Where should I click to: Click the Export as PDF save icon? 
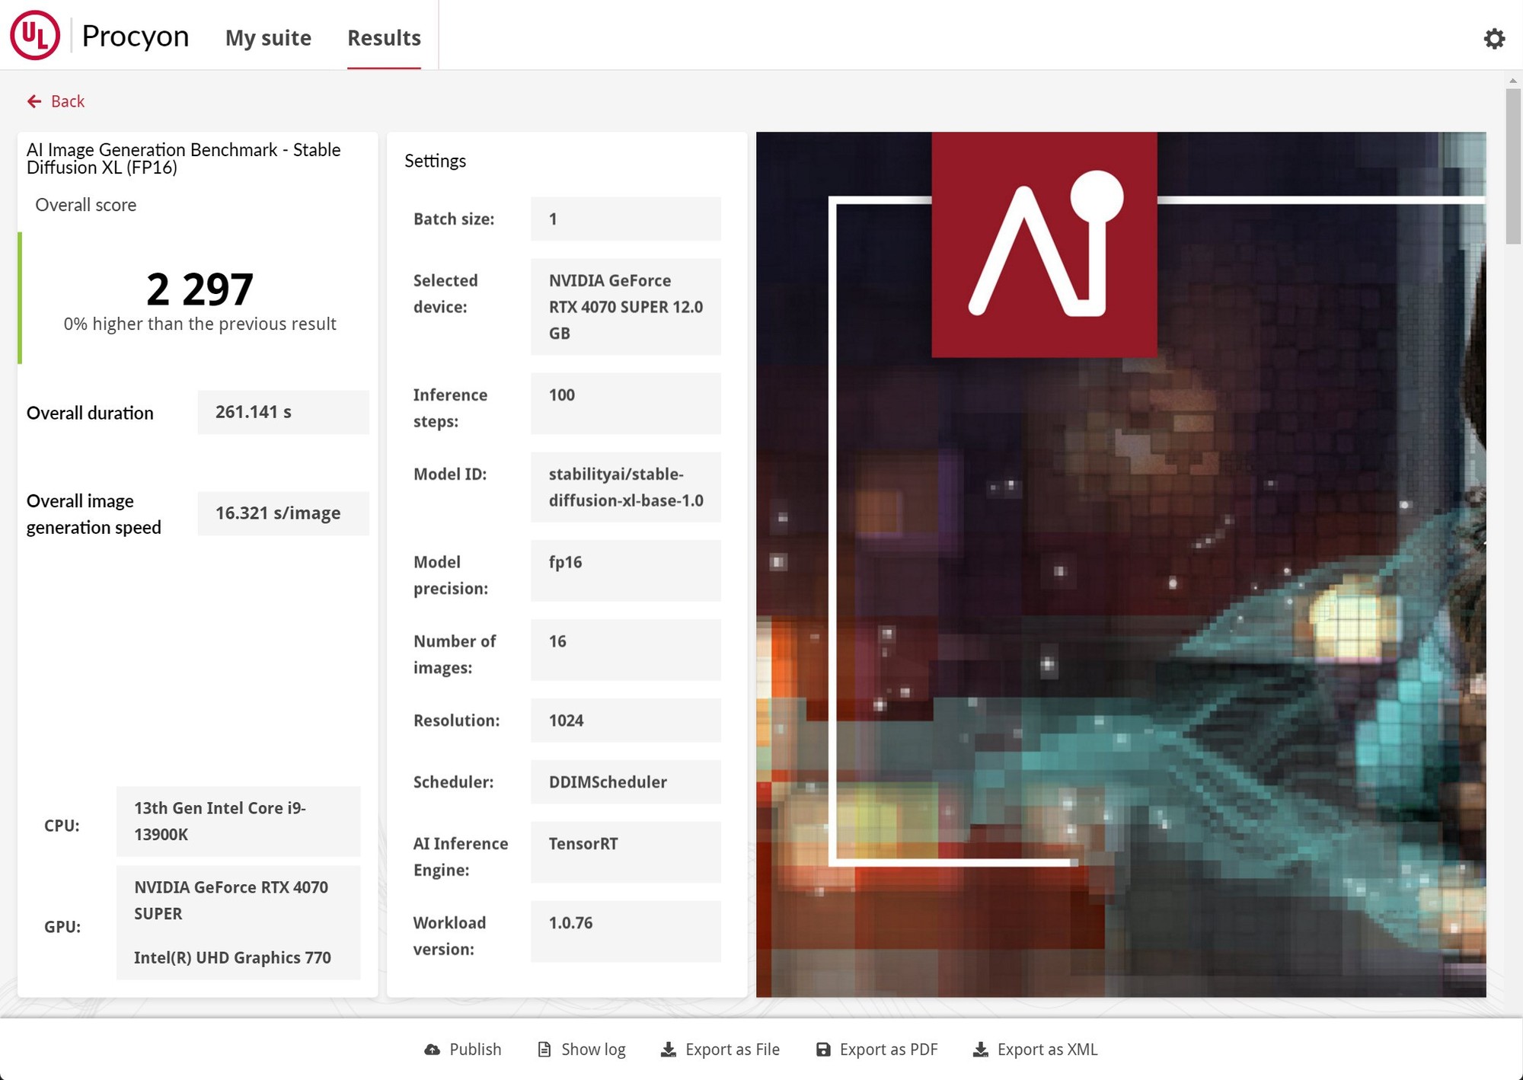(x=823, y=1050)
